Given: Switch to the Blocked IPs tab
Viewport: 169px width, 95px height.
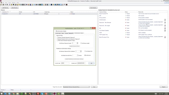Looking at the screenshot, I should 71,33.
